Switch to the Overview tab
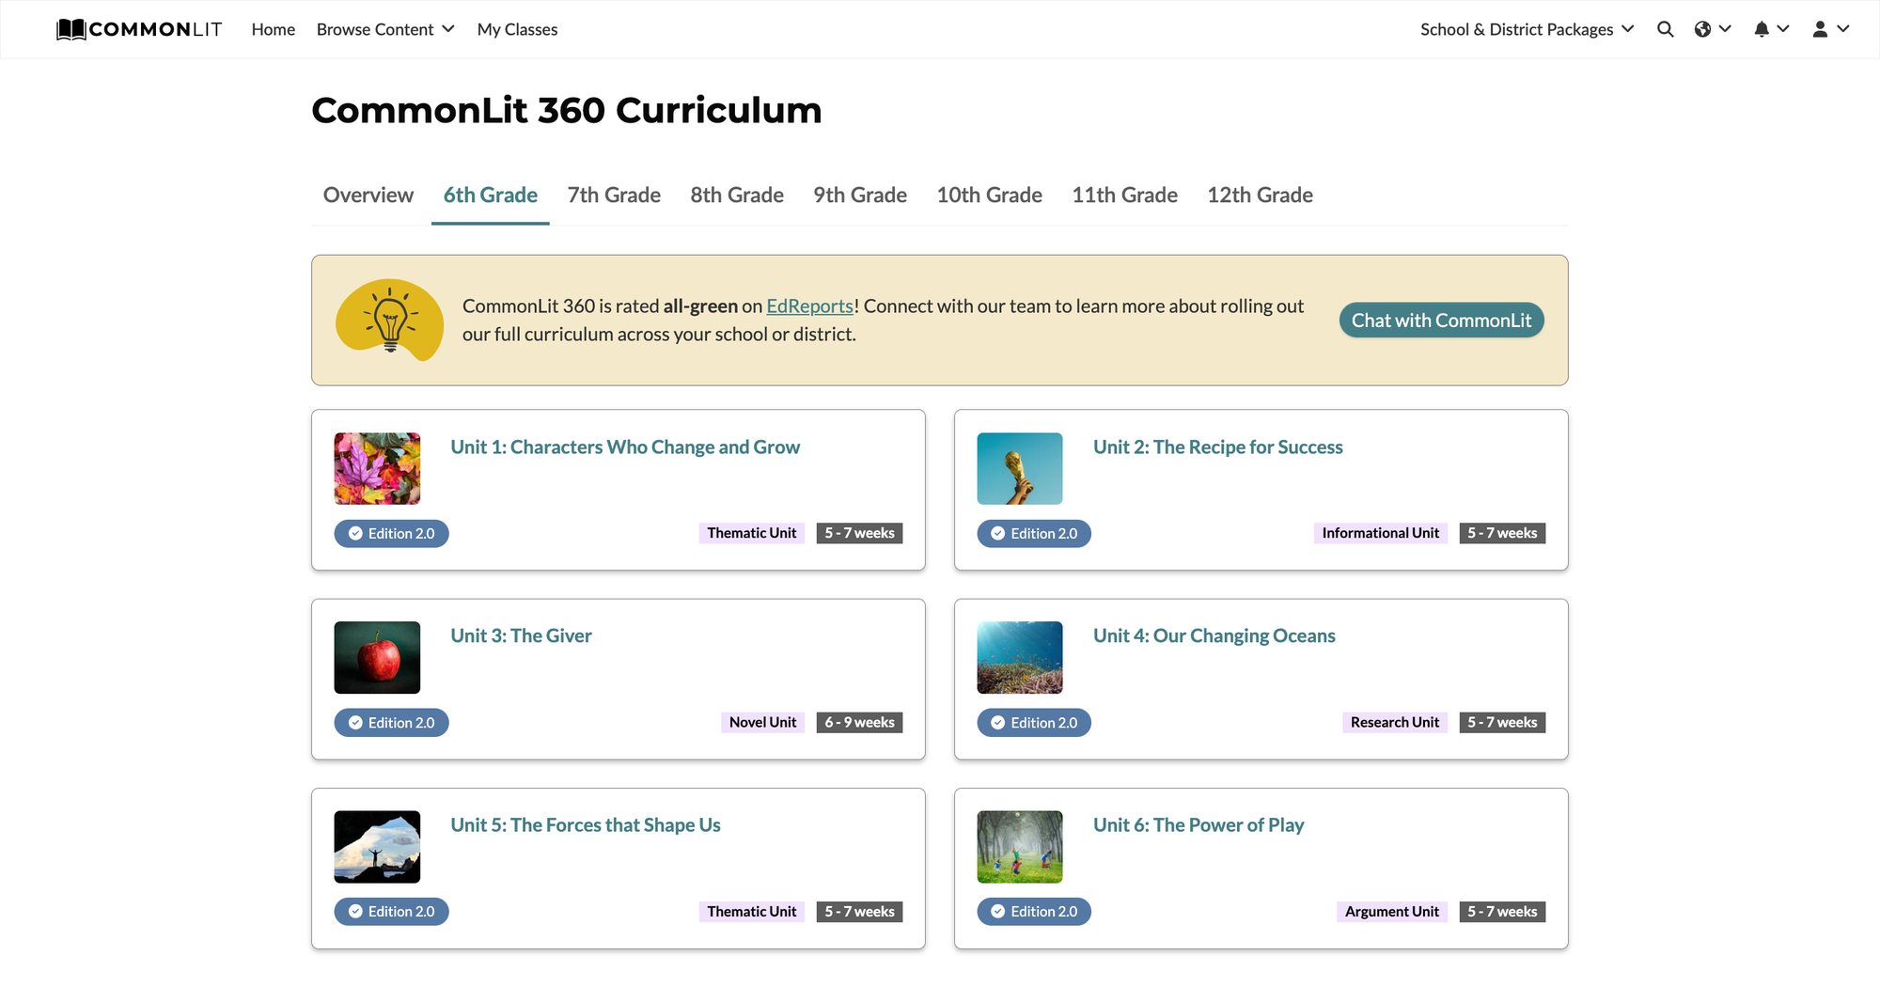 click(x=368, y=195)
